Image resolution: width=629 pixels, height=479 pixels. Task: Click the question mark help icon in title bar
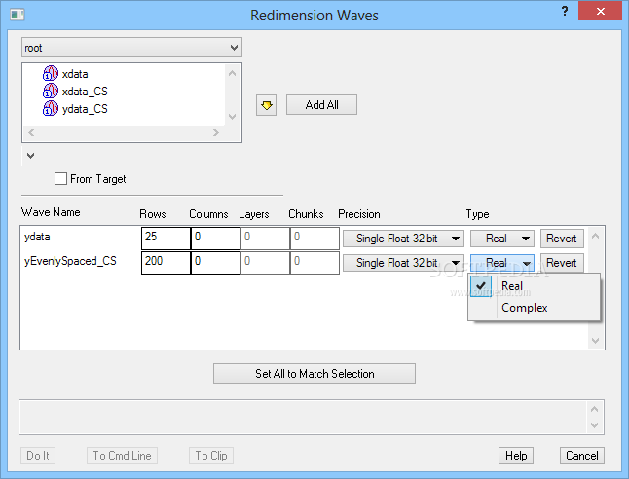tap(565, 10)
